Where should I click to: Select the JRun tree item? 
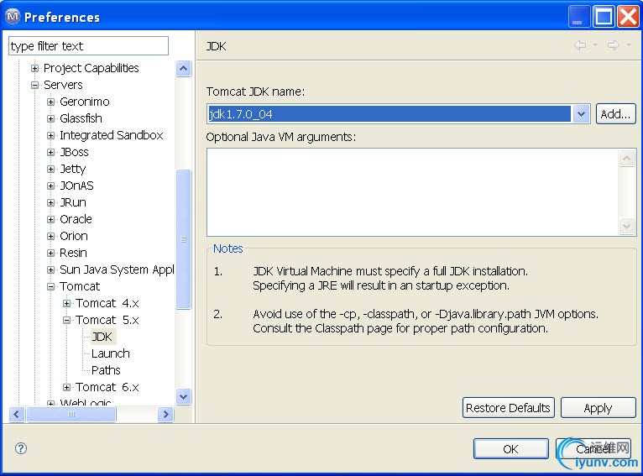pyautogui.click(x=73, y=202)
